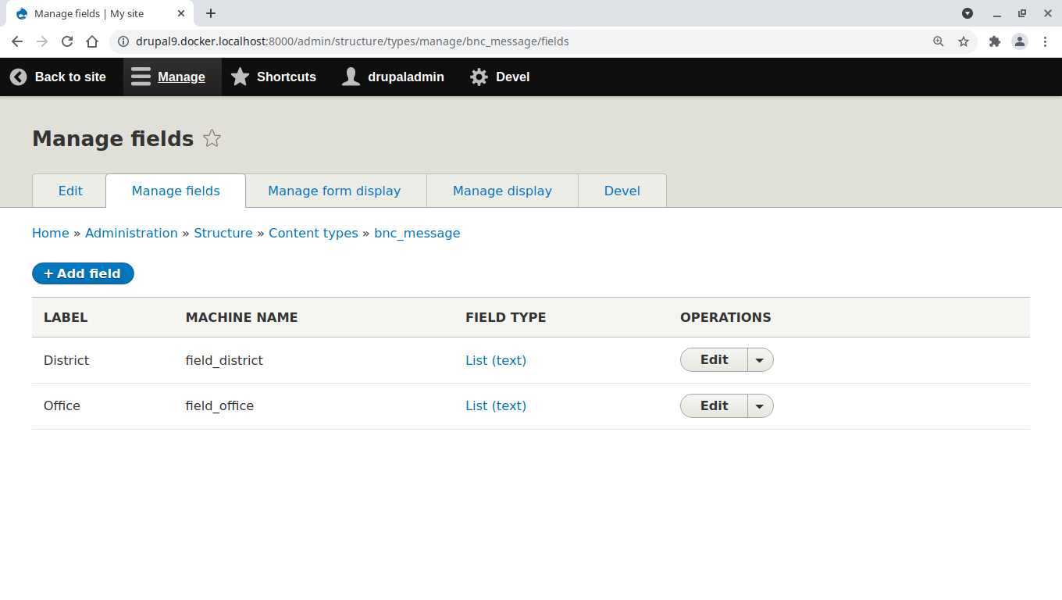1062x600 pixels.
Task: Expand the District row operations dropdown arrow
Action: click(x=760, y=360)
